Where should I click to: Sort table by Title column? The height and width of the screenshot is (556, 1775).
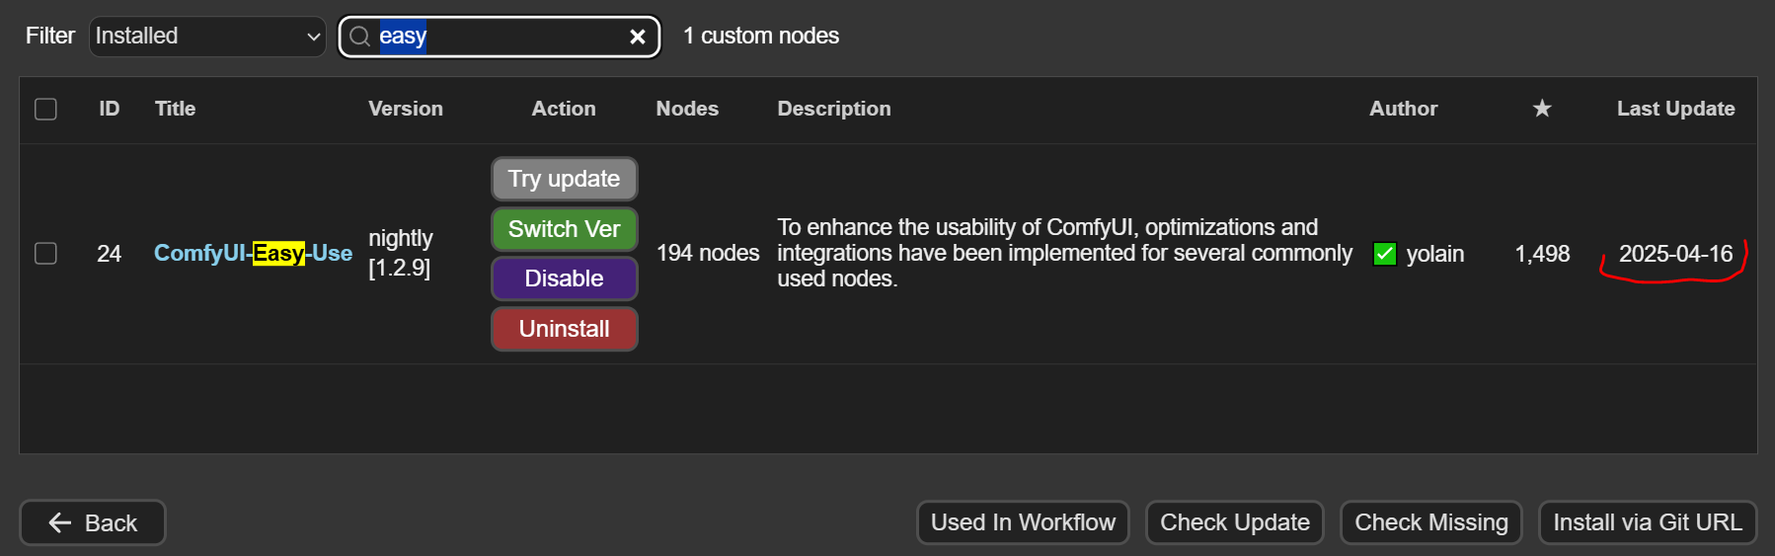point(175,109)
